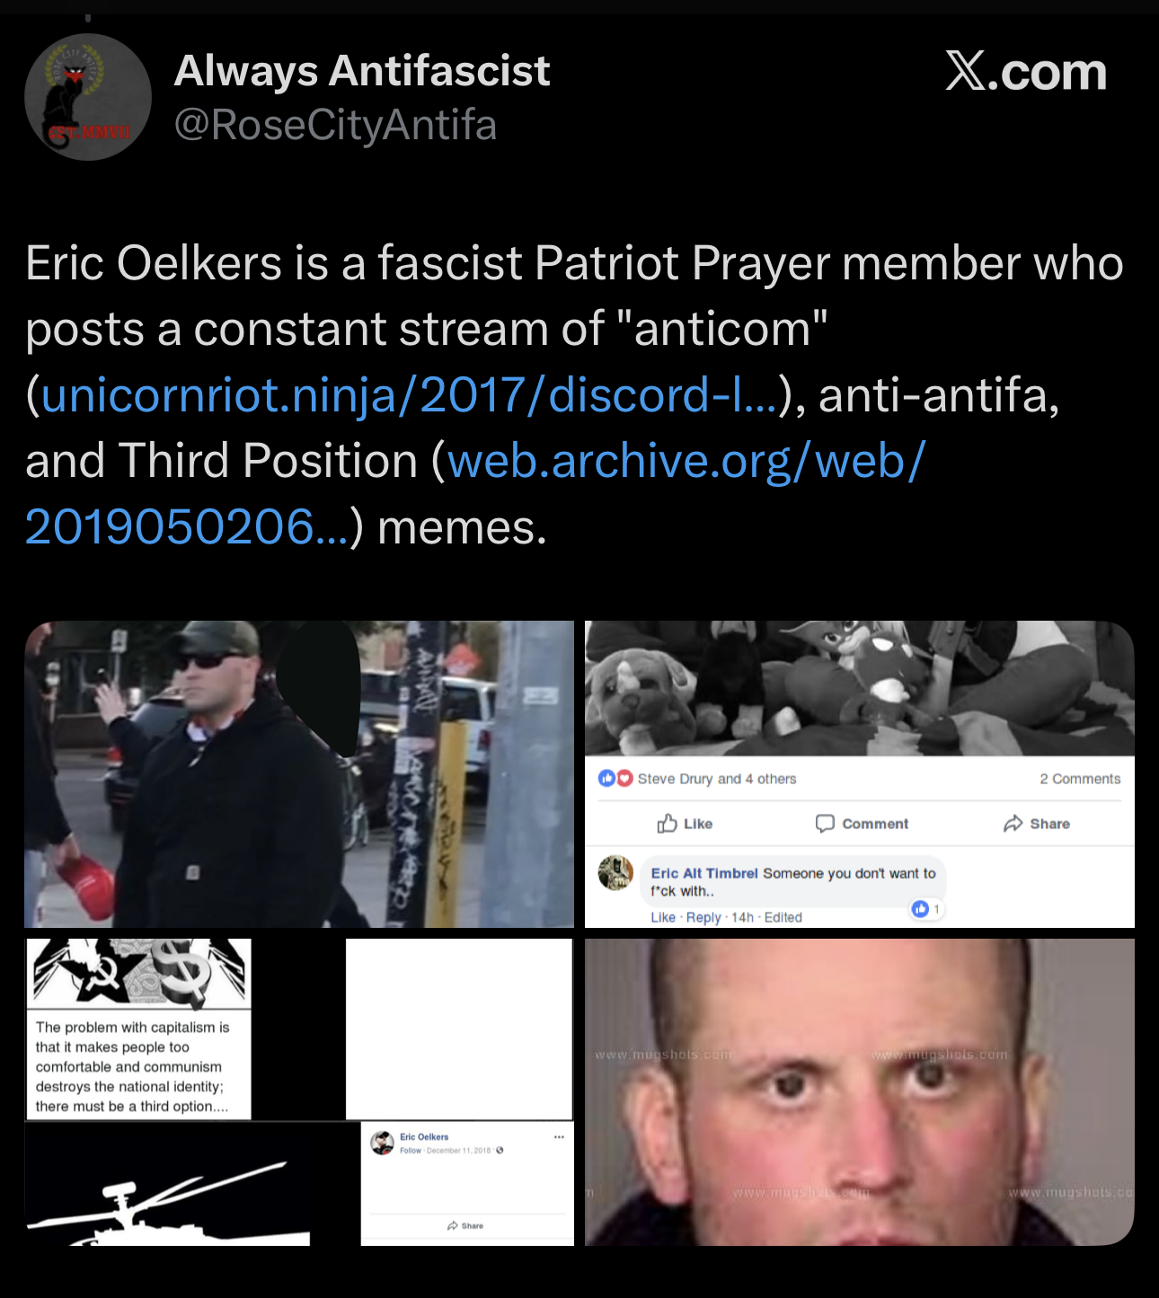This screenshot has height=1298, width=1159.
Task: Open the unicornriot.ninja link
Action: tap(409, 394)
